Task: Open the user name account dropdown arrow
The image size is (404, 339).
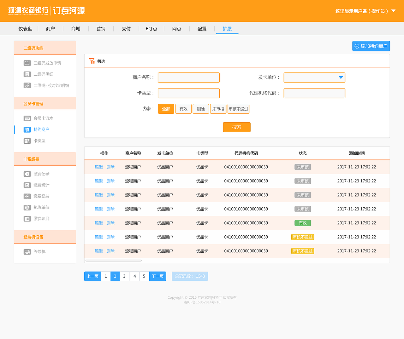Action: [x=393, y=11]
